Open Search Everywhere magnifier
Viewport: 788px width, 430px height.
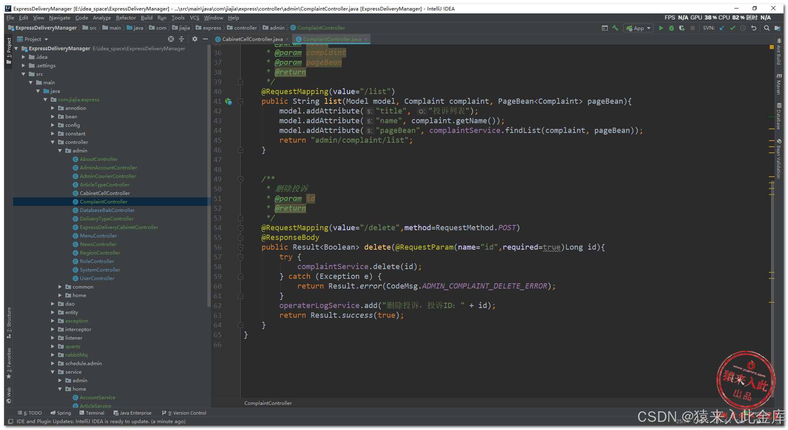pyautogui.click(x=767, y=28)
